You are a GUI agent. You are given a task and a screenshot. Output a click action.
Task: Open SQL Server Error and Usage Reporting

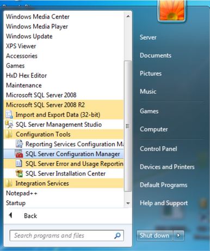[75, 164]
